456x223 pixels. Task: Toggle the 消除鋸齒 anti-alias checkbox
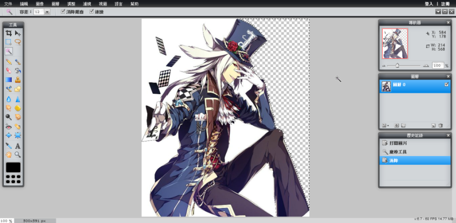63,12
